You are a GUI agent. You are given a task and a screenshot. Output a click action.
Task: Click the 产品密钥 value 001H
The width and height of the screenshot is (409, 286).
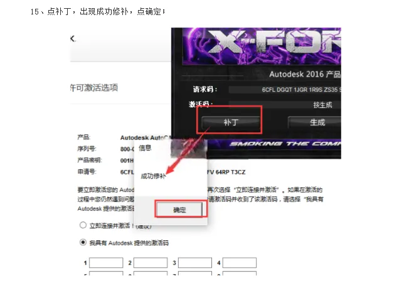(127, 161)
